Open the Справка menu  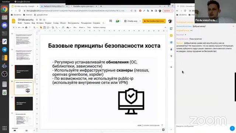coord(97,23)
